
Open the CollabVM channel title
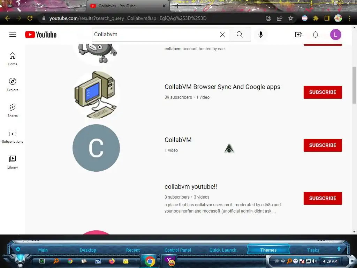tap(178, 140)
